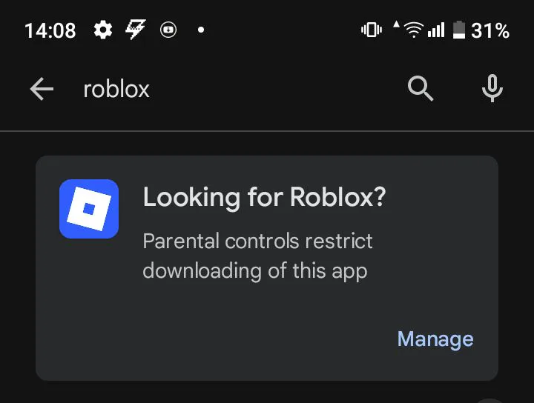Tap the magnifying glass search icon
This screenshot has height=403, width=534.
click(421, 89)
